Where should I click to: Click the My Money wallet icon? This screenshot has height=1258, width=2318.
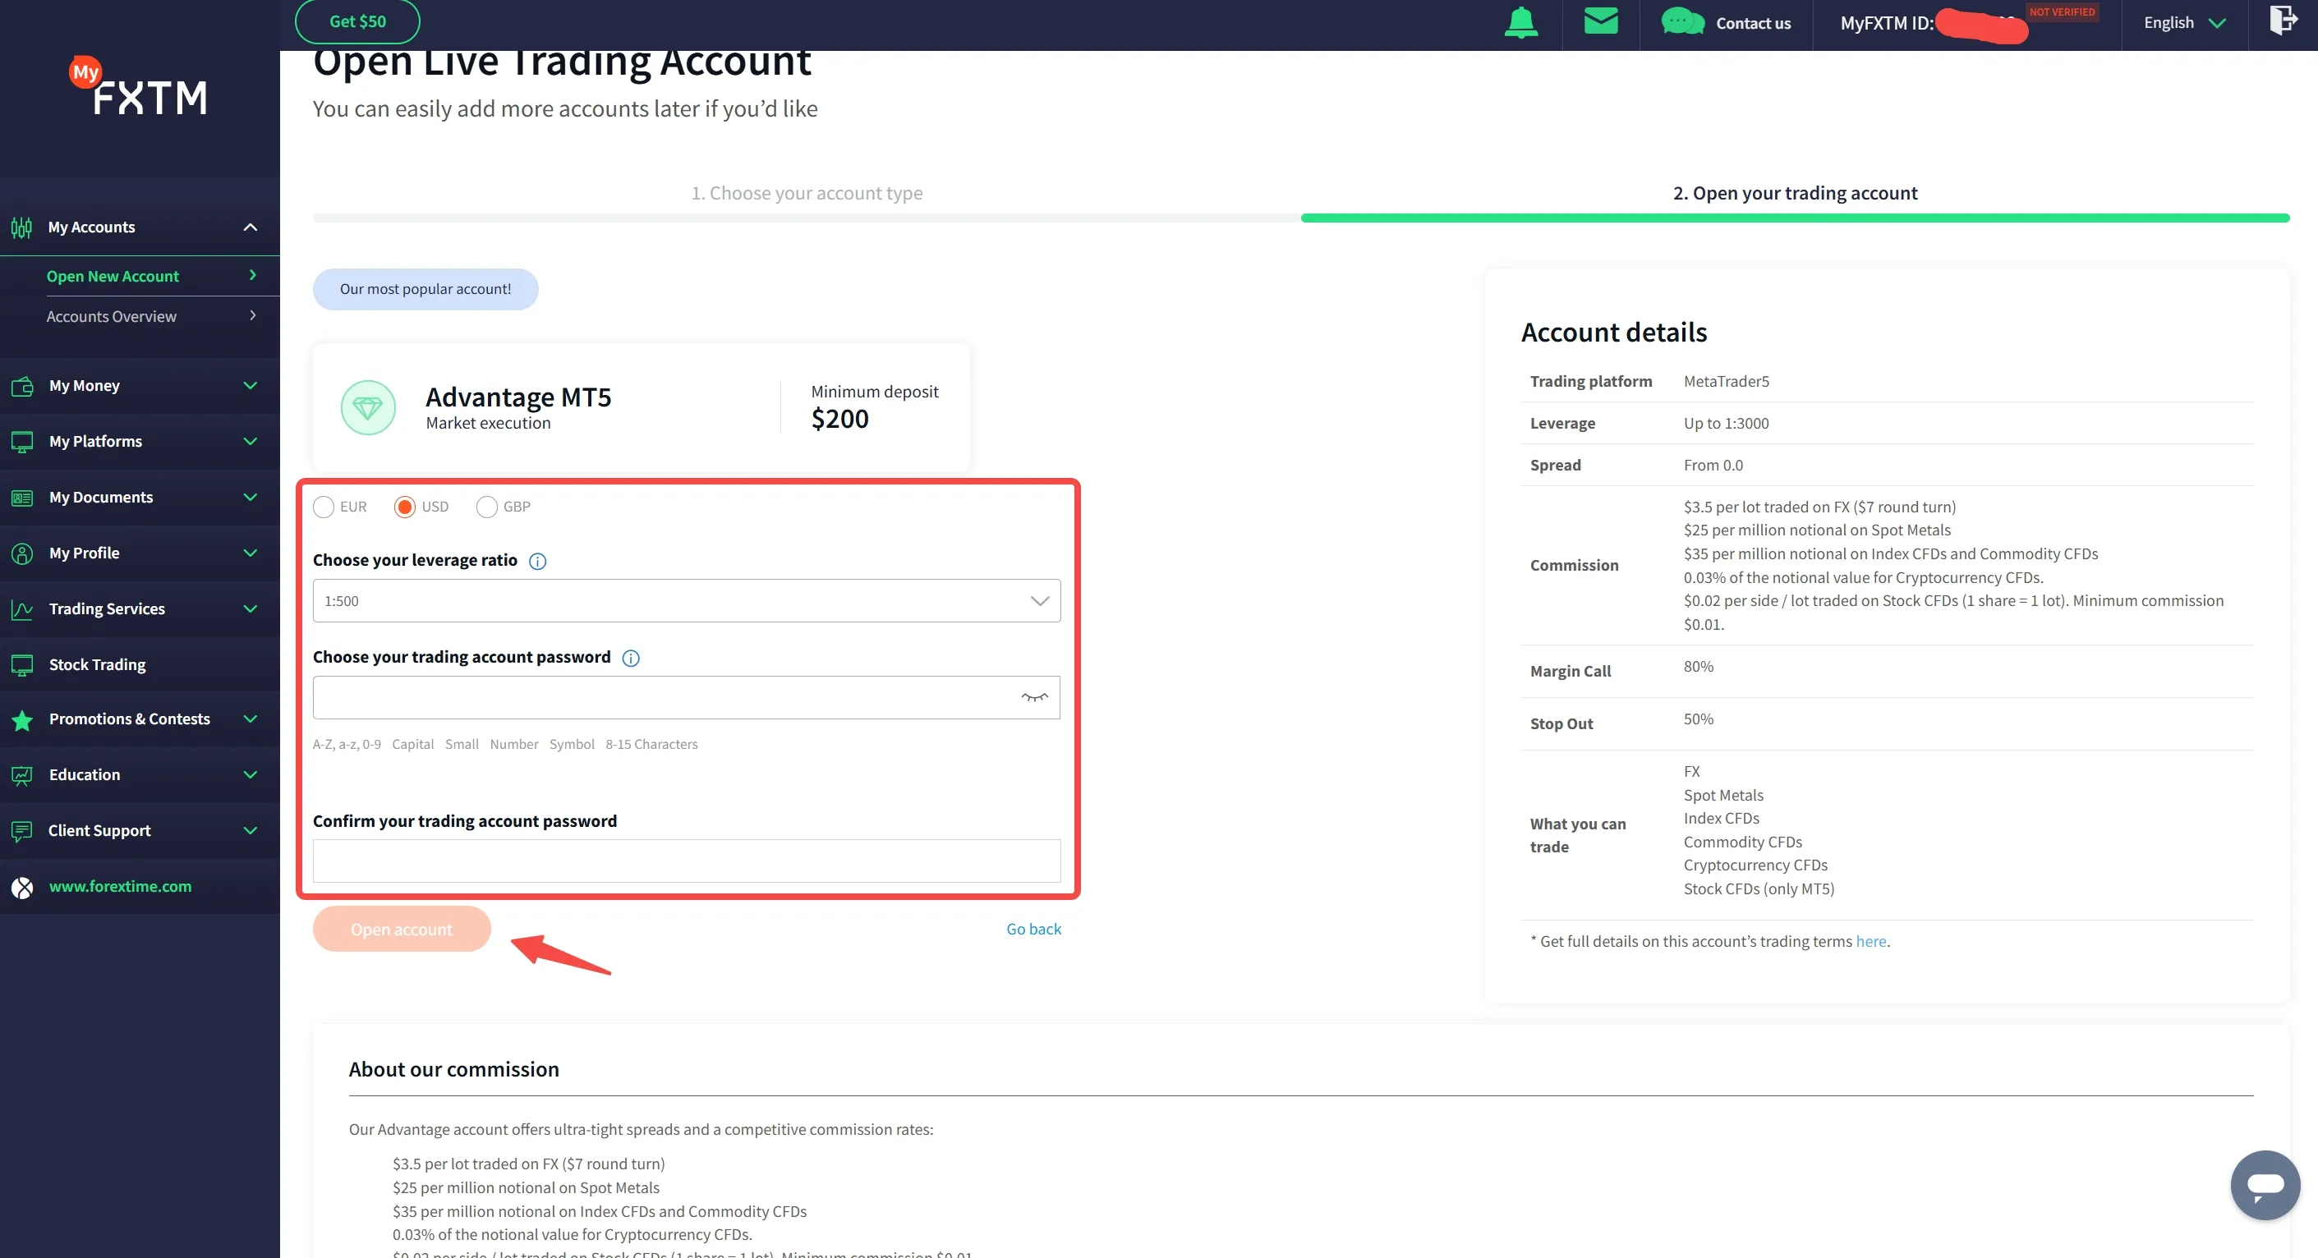click(22, 386)
